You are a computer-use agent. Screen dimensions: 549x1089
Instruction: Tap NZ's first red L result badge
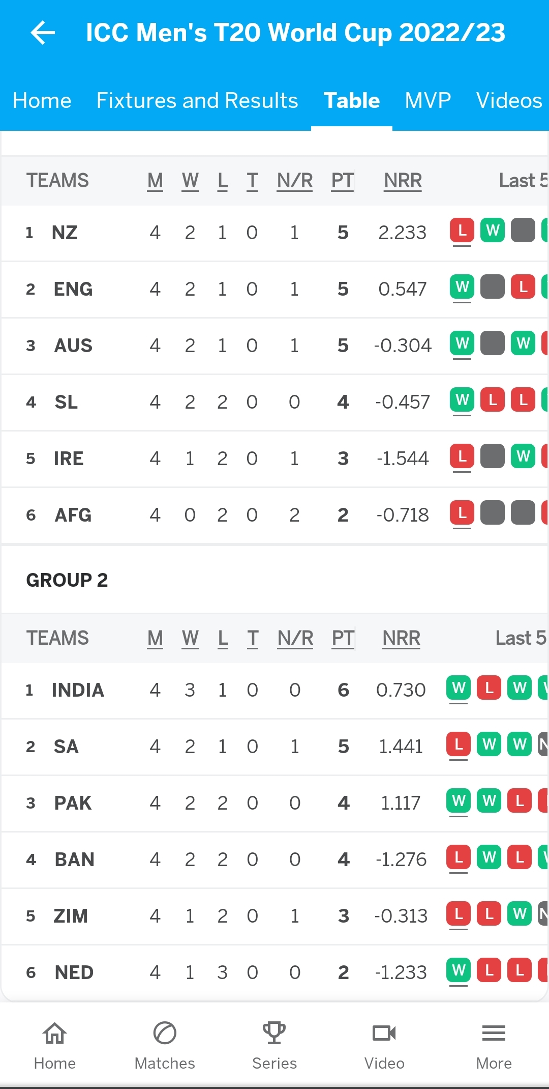(462, 231)
